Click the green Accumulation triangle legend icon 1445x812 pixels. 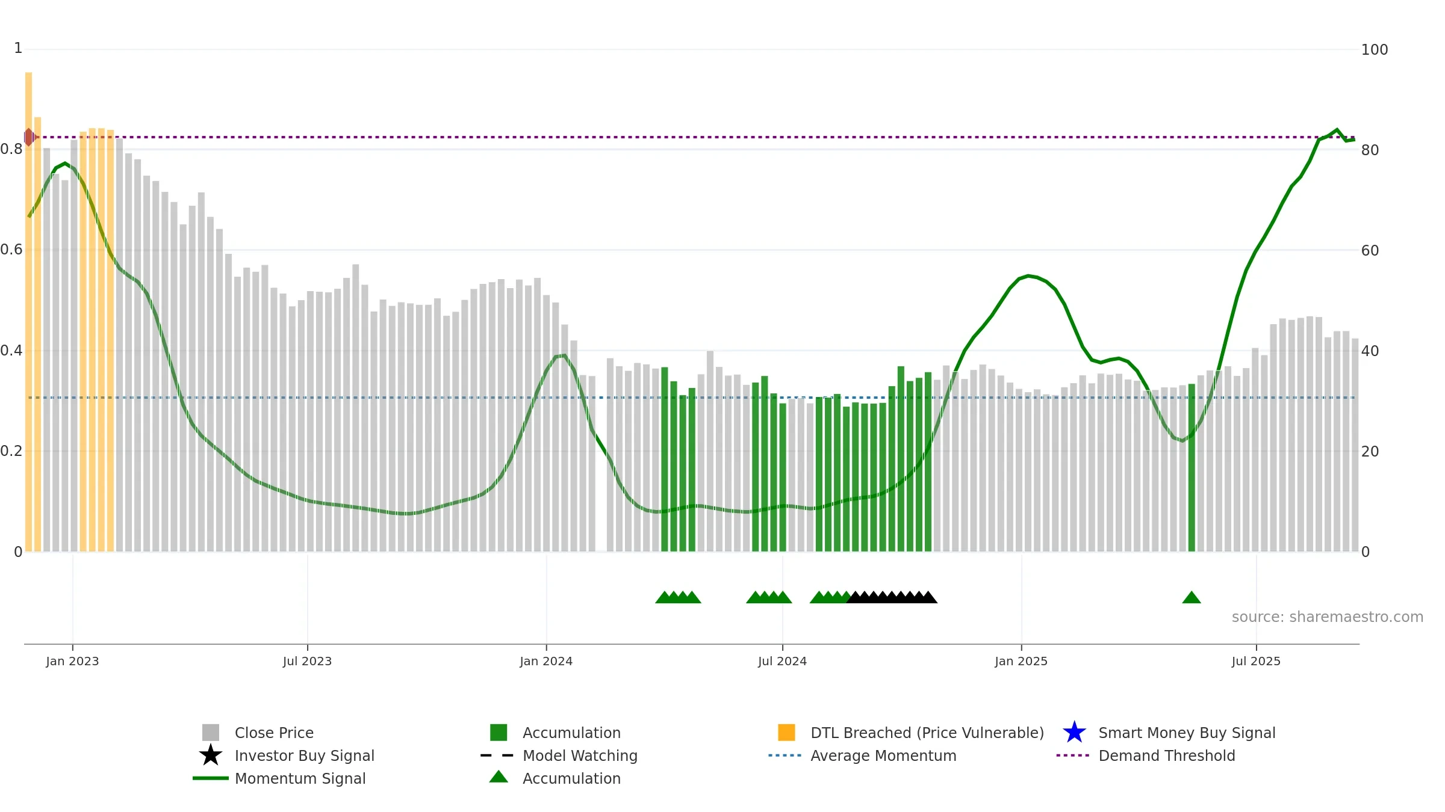point(499,777)
